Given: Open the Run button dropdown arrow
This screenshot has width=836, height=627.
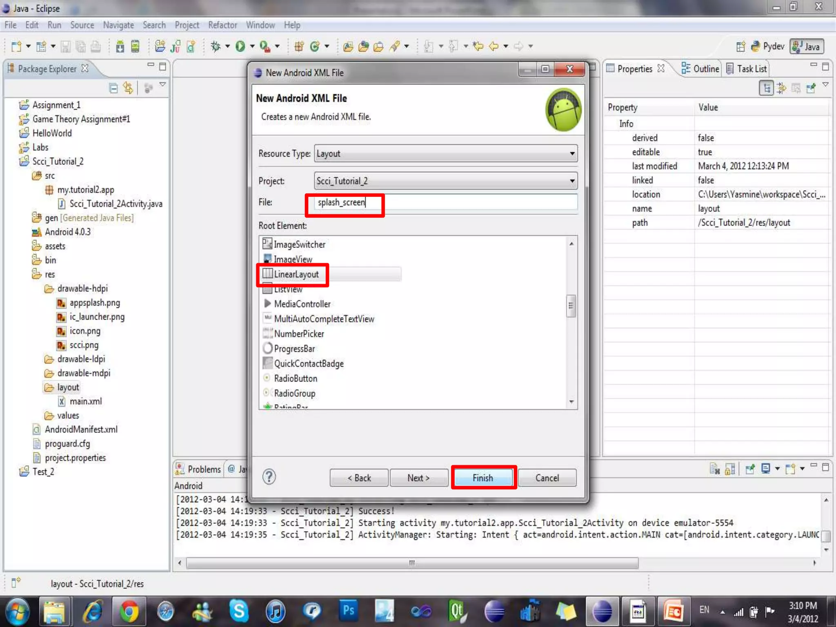Looking at the screenshot, I should click(x=252, y=47).
